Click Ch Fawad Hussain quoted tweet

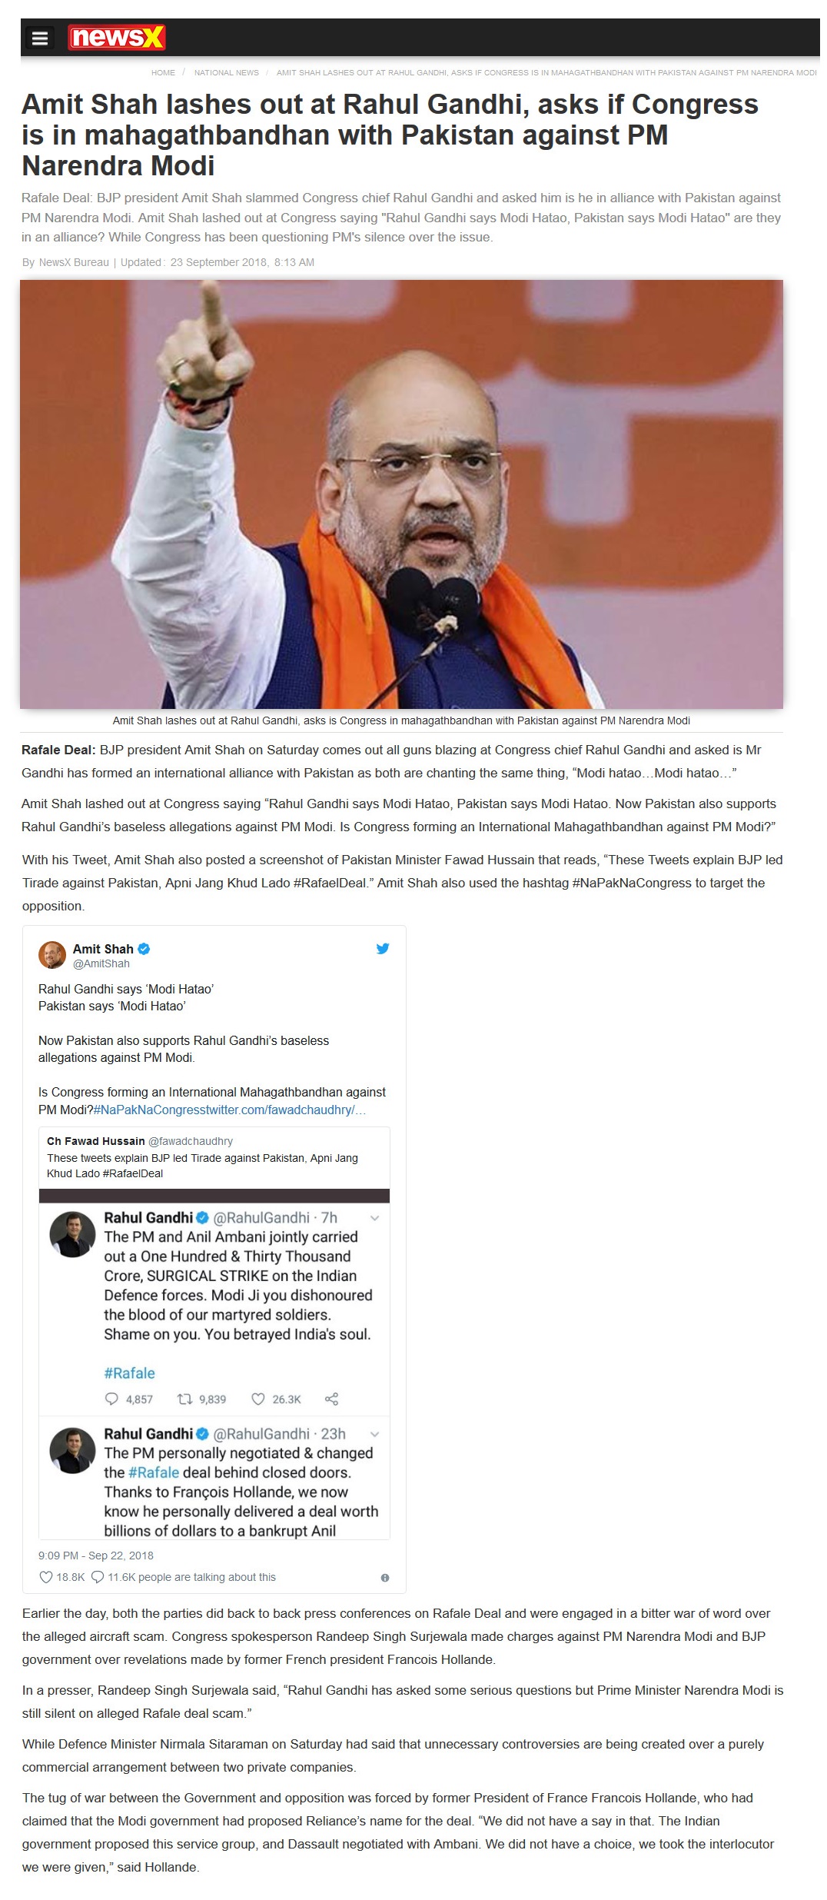coord(214,1156)
